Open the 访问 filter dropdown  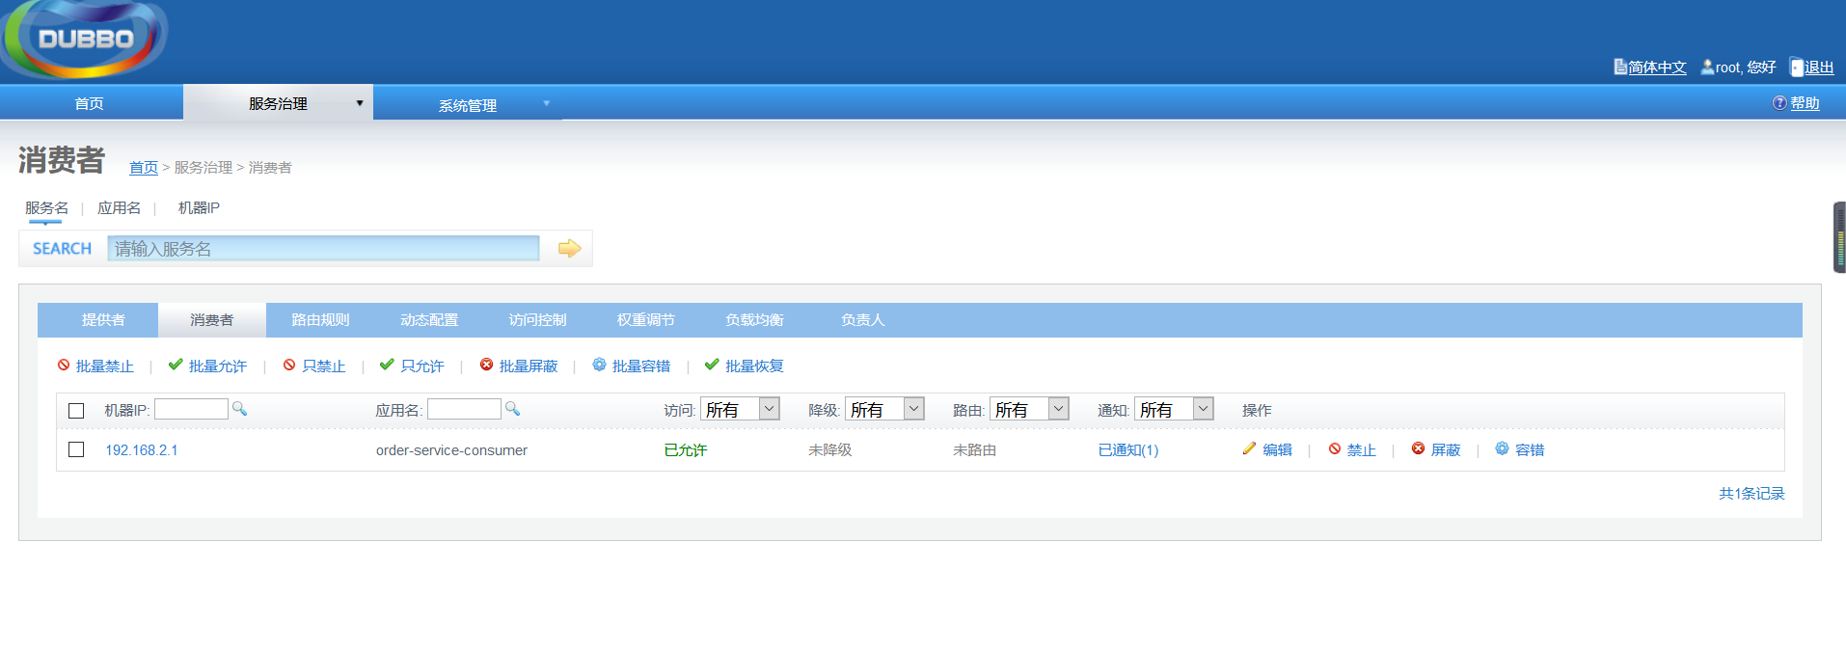(x=740, y=409)
